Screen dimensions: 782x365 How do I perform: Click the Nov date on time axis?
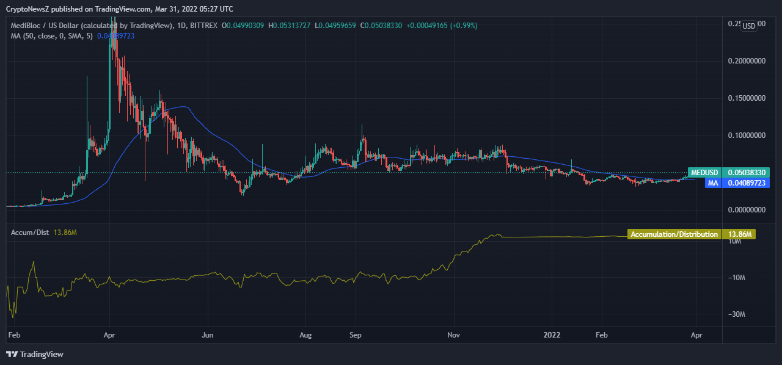pos(454,335)
